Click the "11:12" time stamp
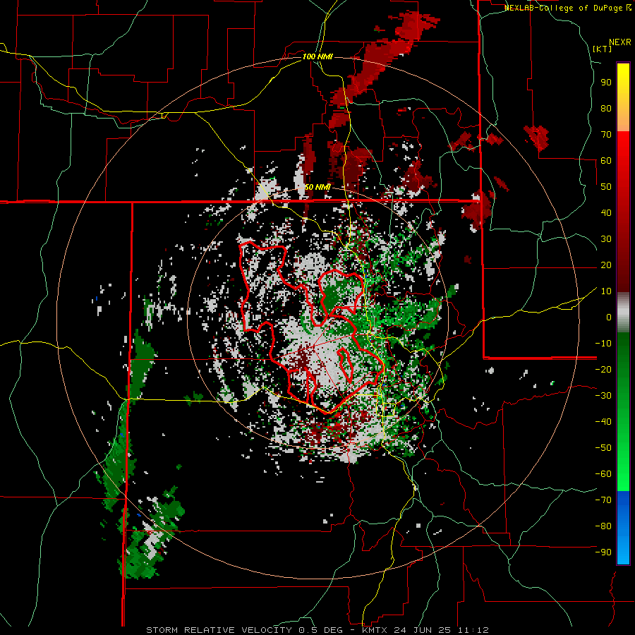 [x=472, y=630]
